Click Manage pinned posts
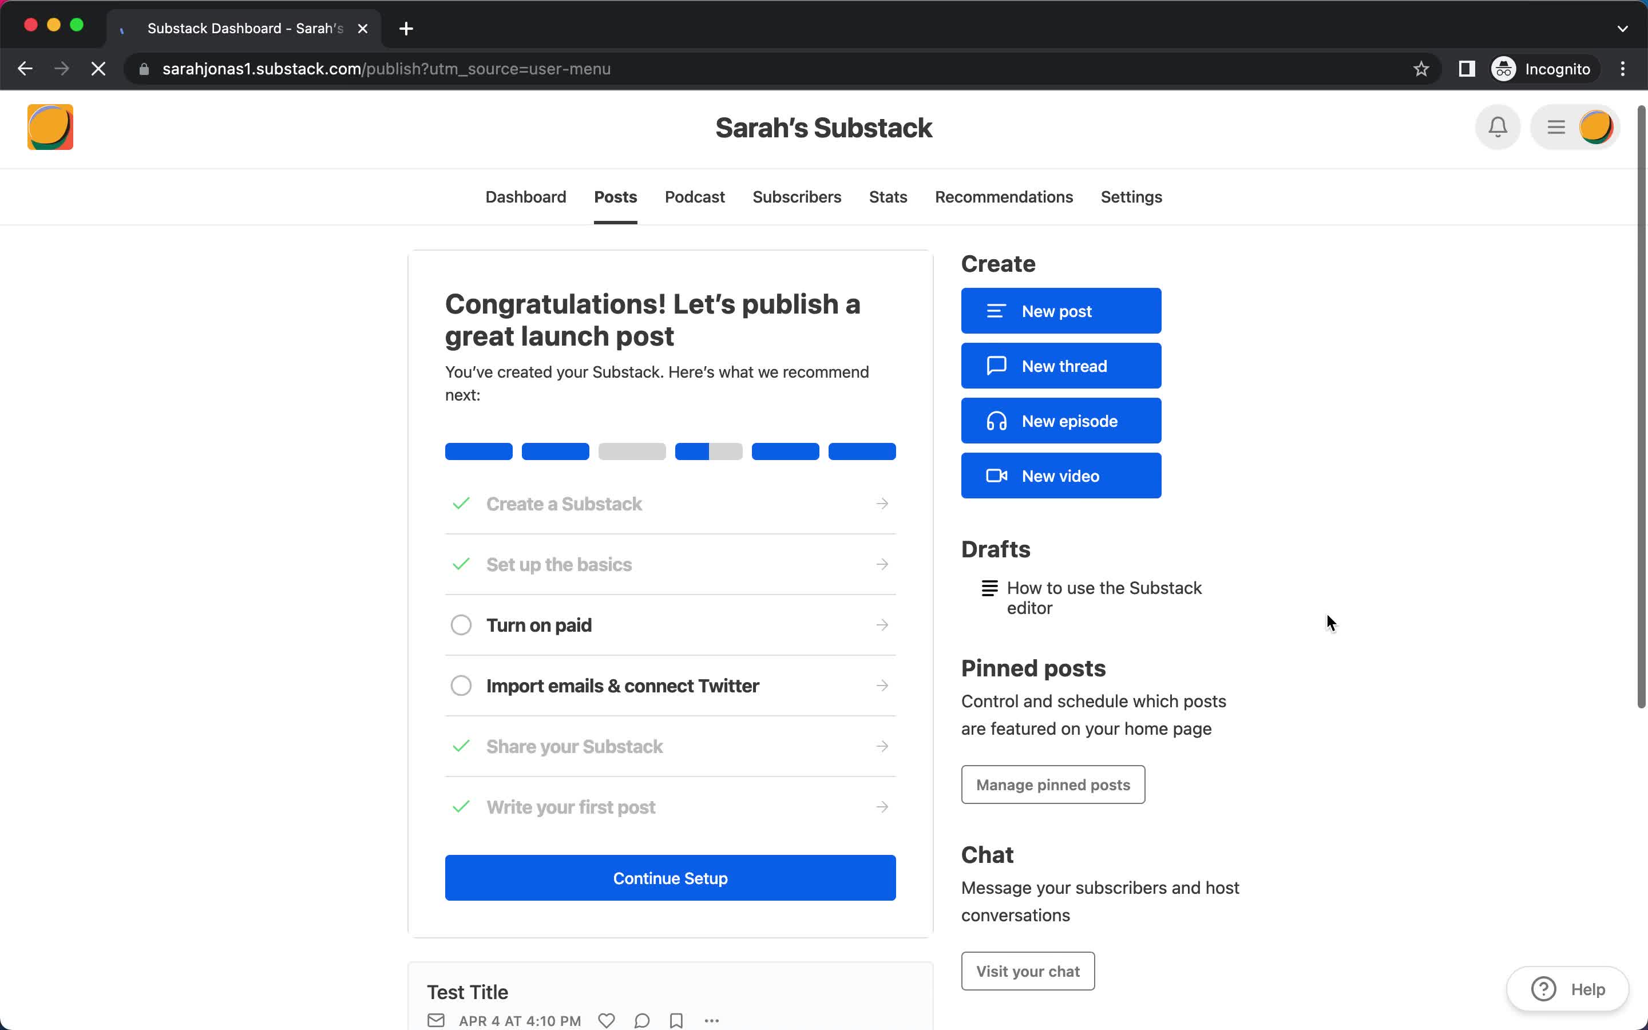Viewport: 1648px width, 1030px height. (x=1053, y=785)
